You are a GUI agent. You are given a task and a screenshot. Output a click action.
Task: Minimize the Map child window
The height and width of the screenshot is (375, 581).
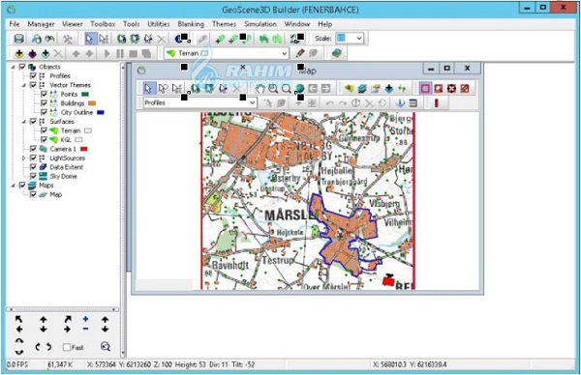click(431, 68)
